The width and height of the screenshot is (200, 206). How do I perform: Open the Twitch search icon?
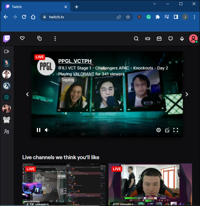pyautogui.click(x=136, y=39)
